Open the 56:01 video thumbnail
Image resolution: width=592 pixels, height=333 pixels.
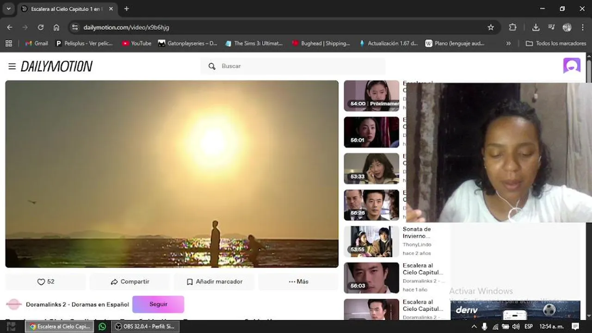point(371,132)
